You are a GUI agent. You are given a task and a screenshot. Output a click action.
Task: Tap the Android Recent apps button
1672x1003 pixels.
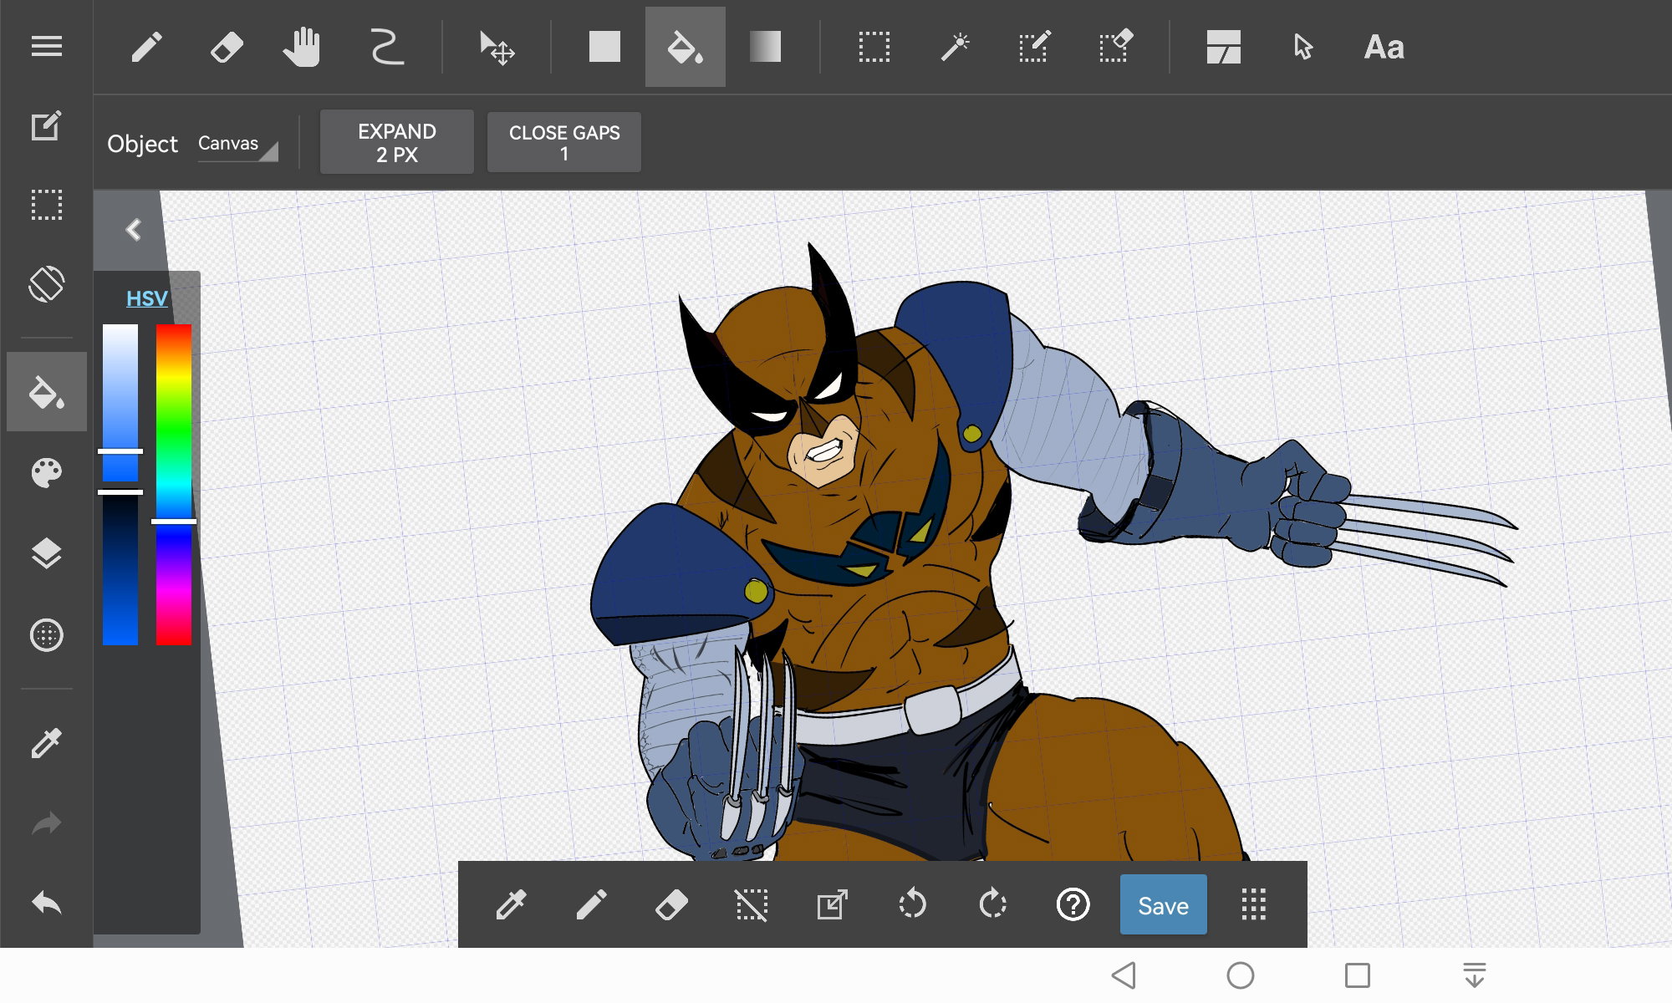[1358, 975]
